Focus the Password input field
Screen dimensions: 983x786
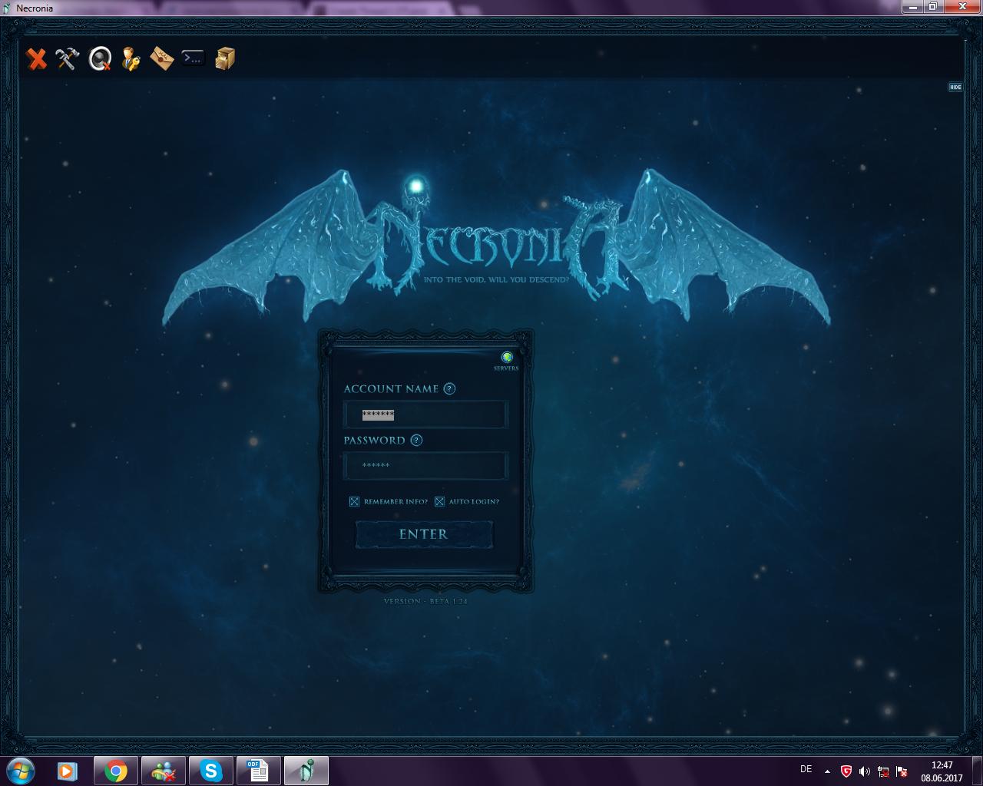[x=425, y=466]
